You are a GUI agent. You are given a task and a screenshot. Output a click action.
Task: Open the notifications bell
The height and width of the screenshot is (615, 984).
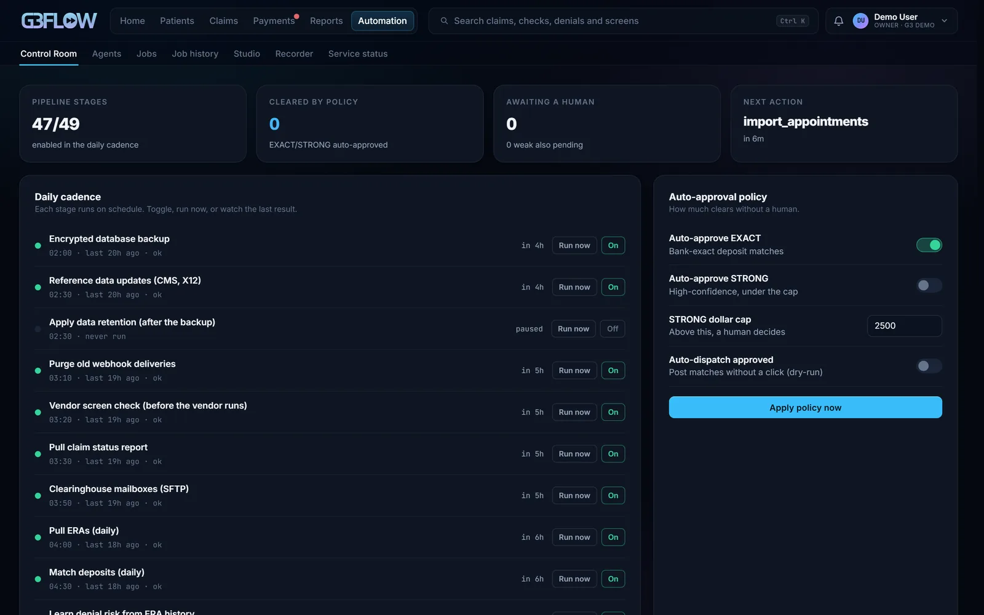click(x=838, y=21)
